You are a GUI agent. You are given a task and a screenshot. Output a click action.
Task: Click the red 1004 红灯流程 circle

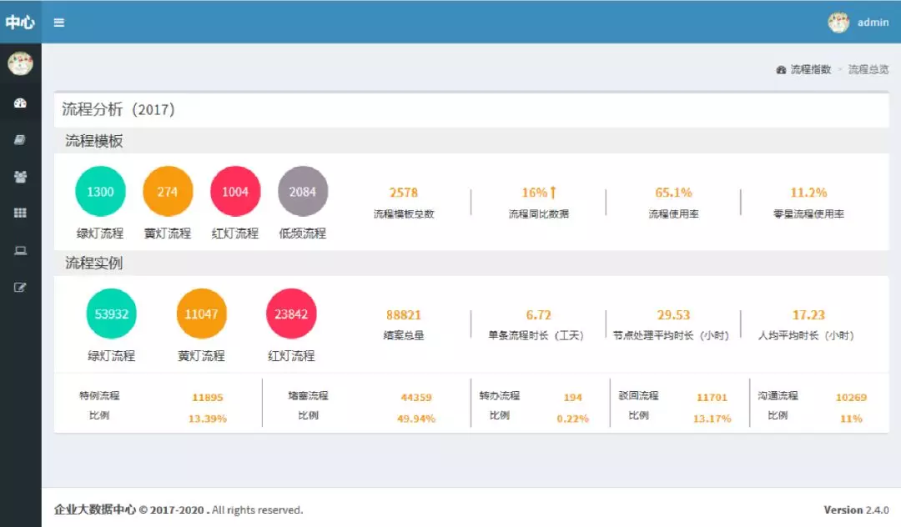[x=235, y=192]
